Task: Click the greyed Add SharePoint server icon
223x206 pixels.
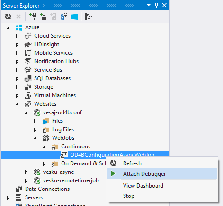Action: point(53,17)
